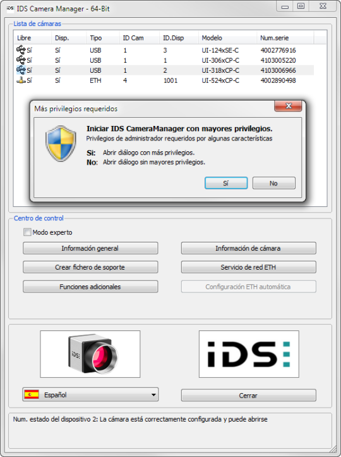Click serial number 4002776916
The image size is (341, 457).
278,51
